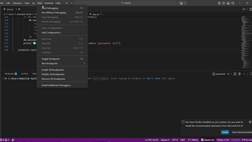Click CRLF line ending status
Image resolution: width=252 pixels, height=142 pixels.
pos(183,140)
